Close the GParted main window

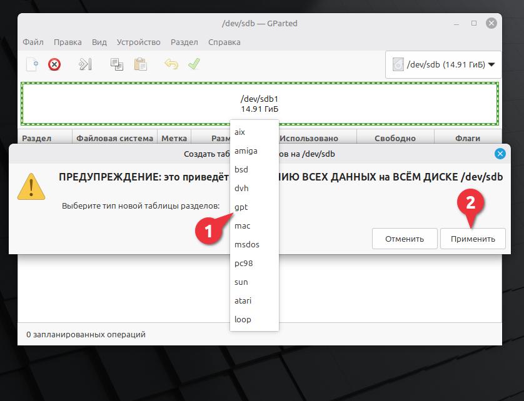(491, 23)
